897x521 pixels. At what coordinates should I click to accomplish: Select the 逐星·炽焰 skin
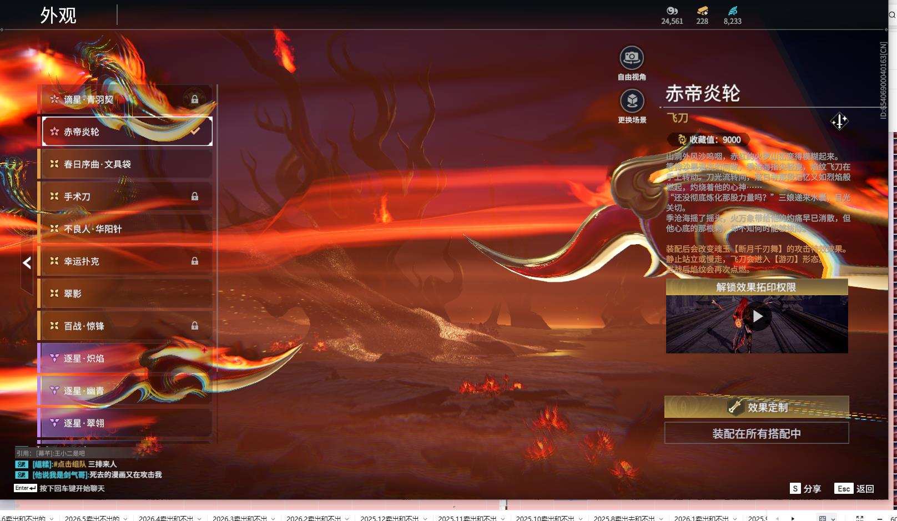point(125,358)
